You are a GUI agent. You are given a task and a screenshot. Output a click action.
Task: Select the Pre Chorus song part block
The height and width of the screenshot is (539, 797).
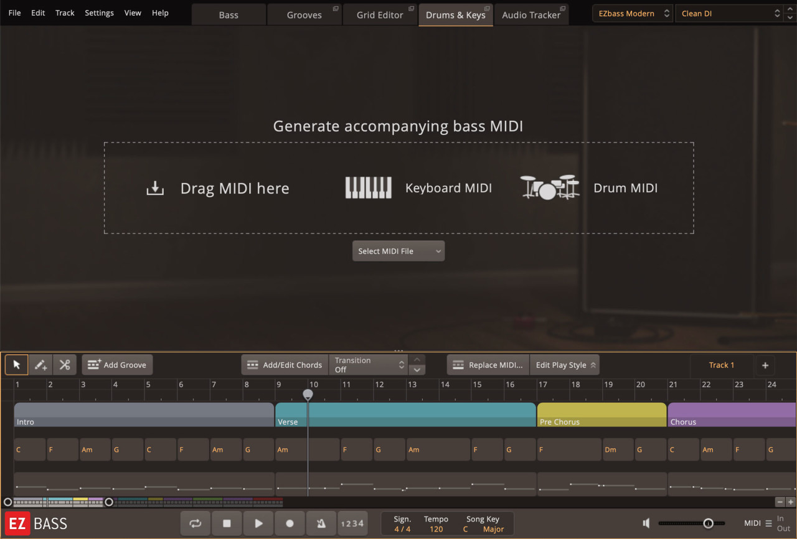[601, 415]
